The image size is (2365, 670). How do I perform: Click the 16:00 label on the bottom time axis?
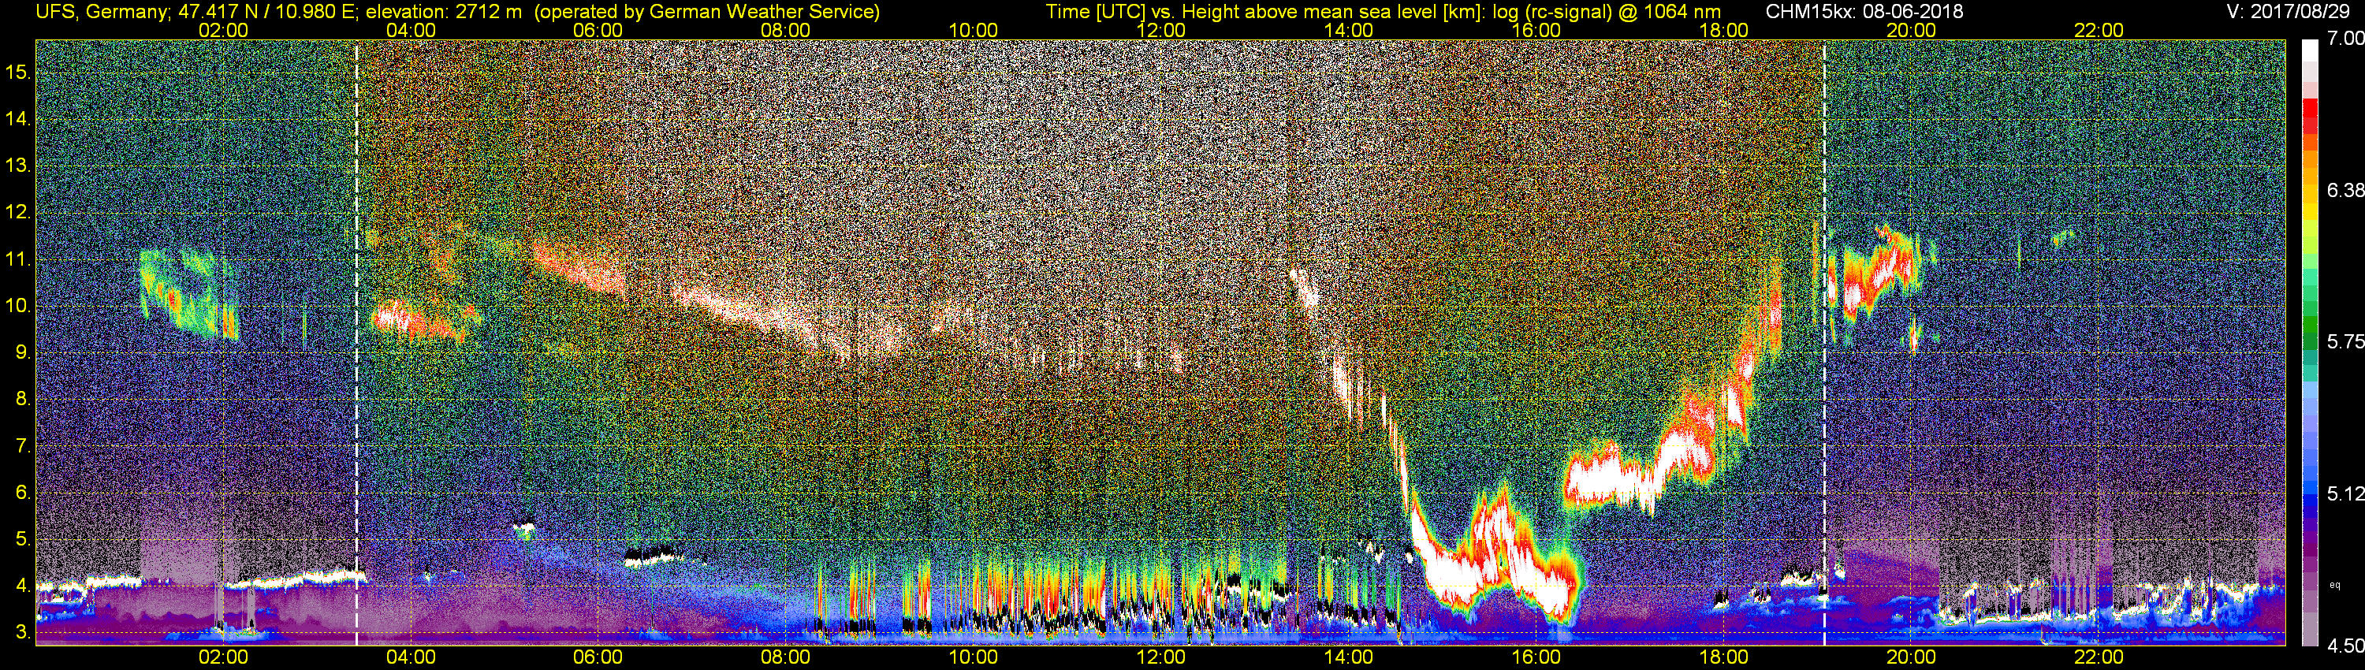click(x=1536, y=657)
